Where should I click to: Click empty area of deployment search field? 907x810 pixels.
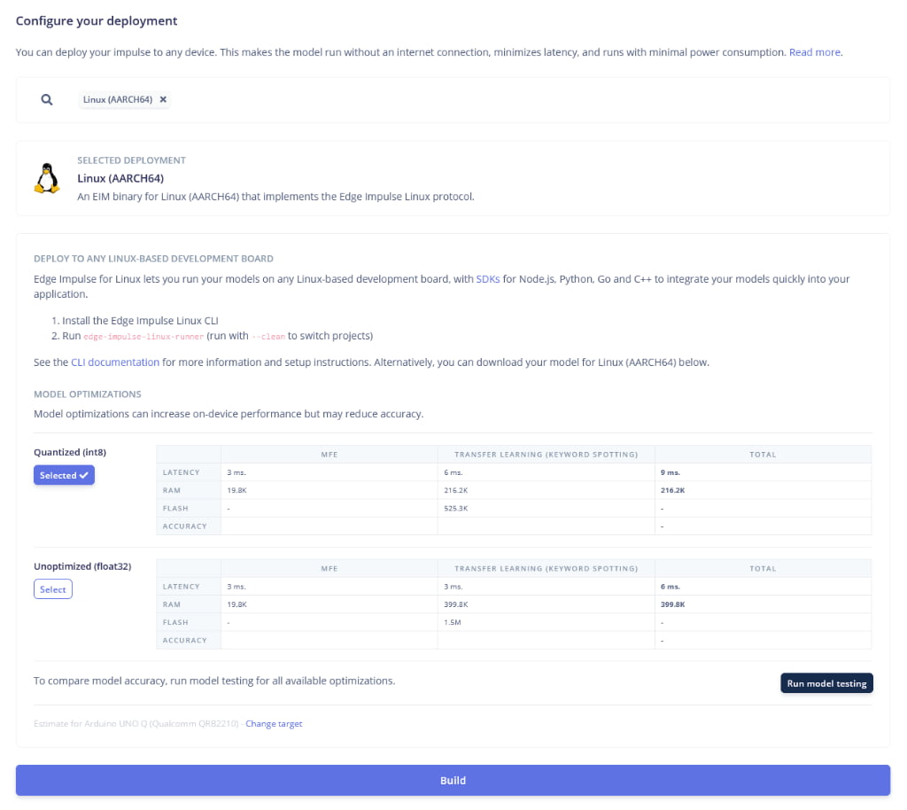[x=531, y=100]
